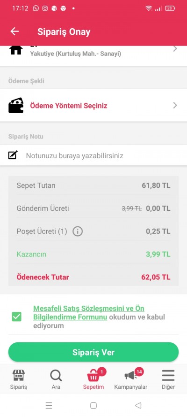The image size is (187, 417).
Task: Click the Sipariş Ver button
Action: [x=93, y=352]
